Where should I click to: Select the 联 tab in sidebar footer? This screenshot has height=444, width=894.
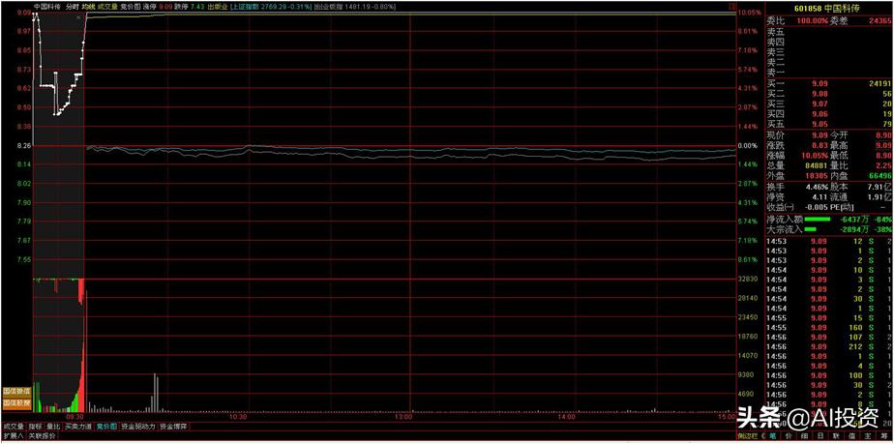pyautogui.click(x=836, y=436)
